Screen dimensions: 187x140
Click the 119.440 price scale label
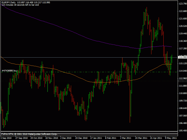pyautogui.click(x=183, y=33)
